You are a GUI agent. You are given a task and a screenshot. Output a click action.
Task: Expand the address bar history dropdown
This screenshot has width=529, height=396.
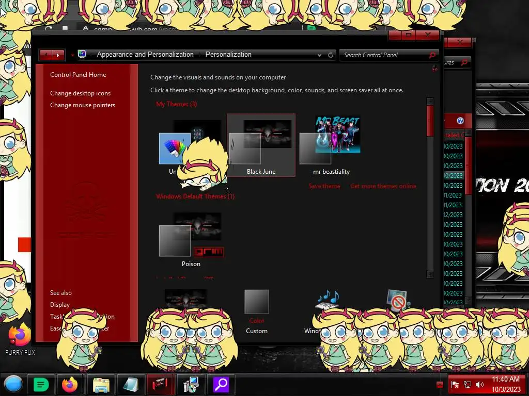(319, 55)
